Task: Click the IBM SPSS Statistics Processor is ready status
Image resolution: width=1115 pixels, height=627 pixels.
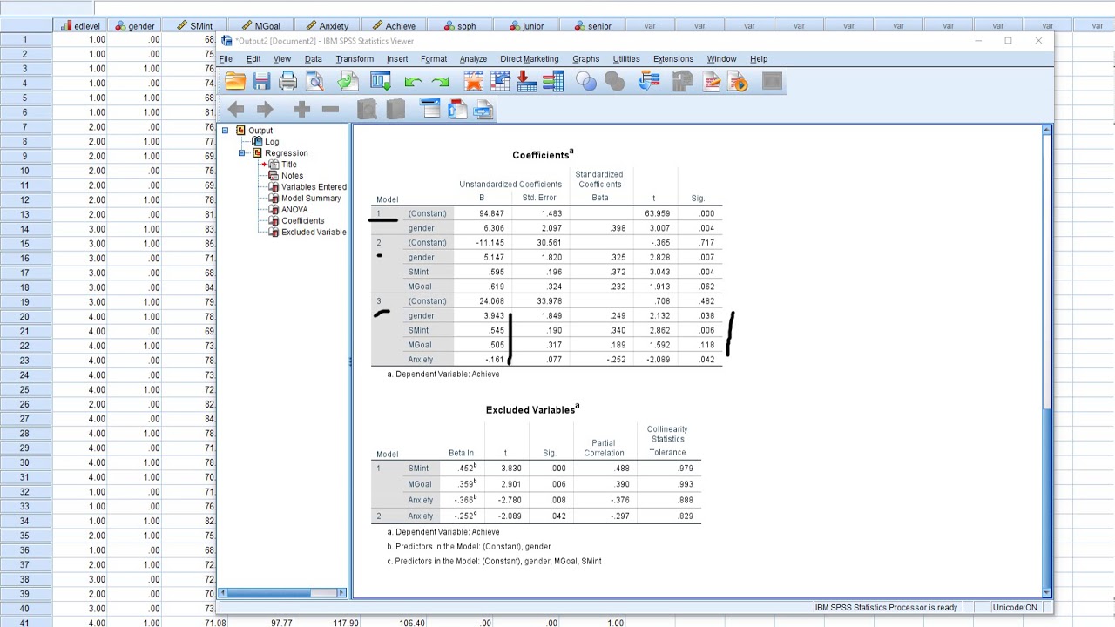Action: [x=886, y=607]
